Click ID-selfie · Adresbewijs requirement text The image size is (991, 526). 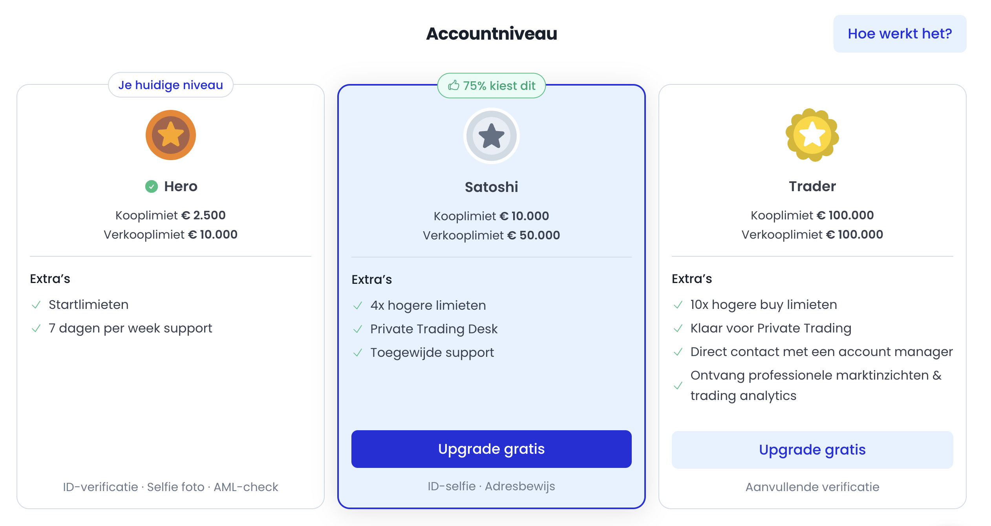pos(491,486)
